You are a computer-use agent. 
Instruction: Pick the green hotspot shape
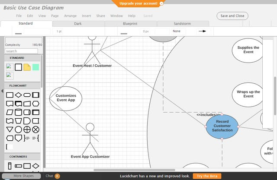point(35,67)
